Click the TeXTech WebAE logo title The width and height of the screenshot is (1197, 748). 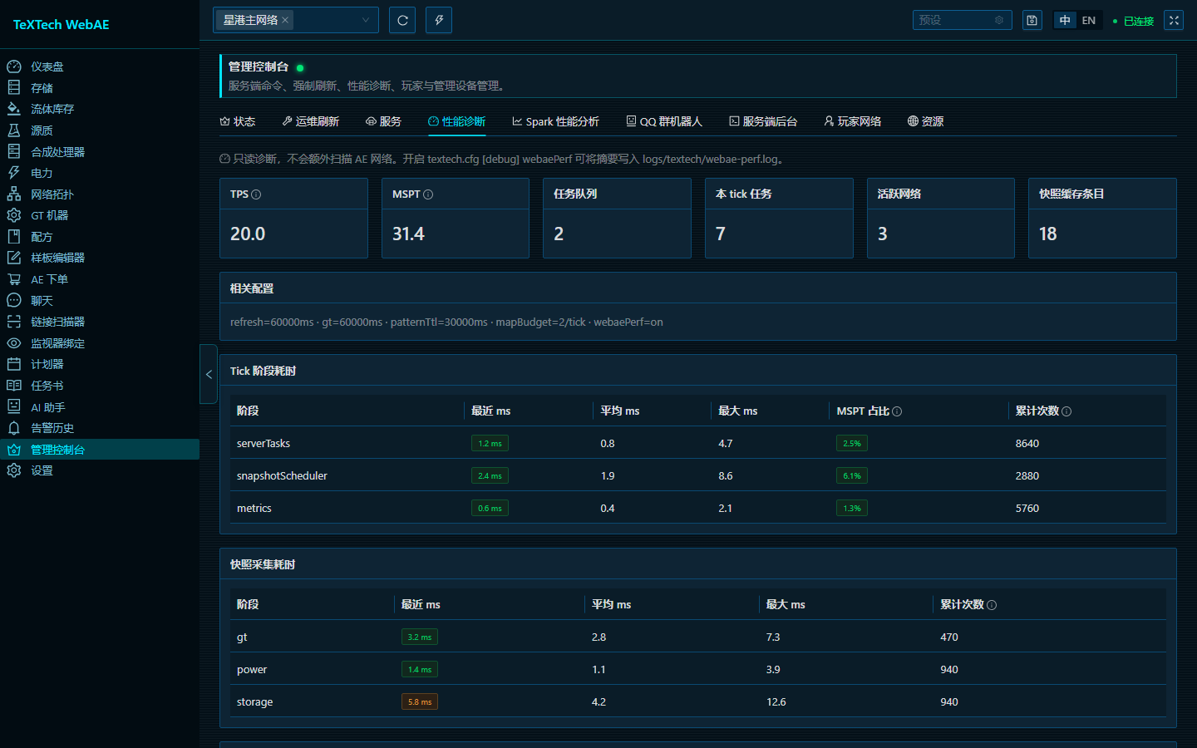click(62, 25)
